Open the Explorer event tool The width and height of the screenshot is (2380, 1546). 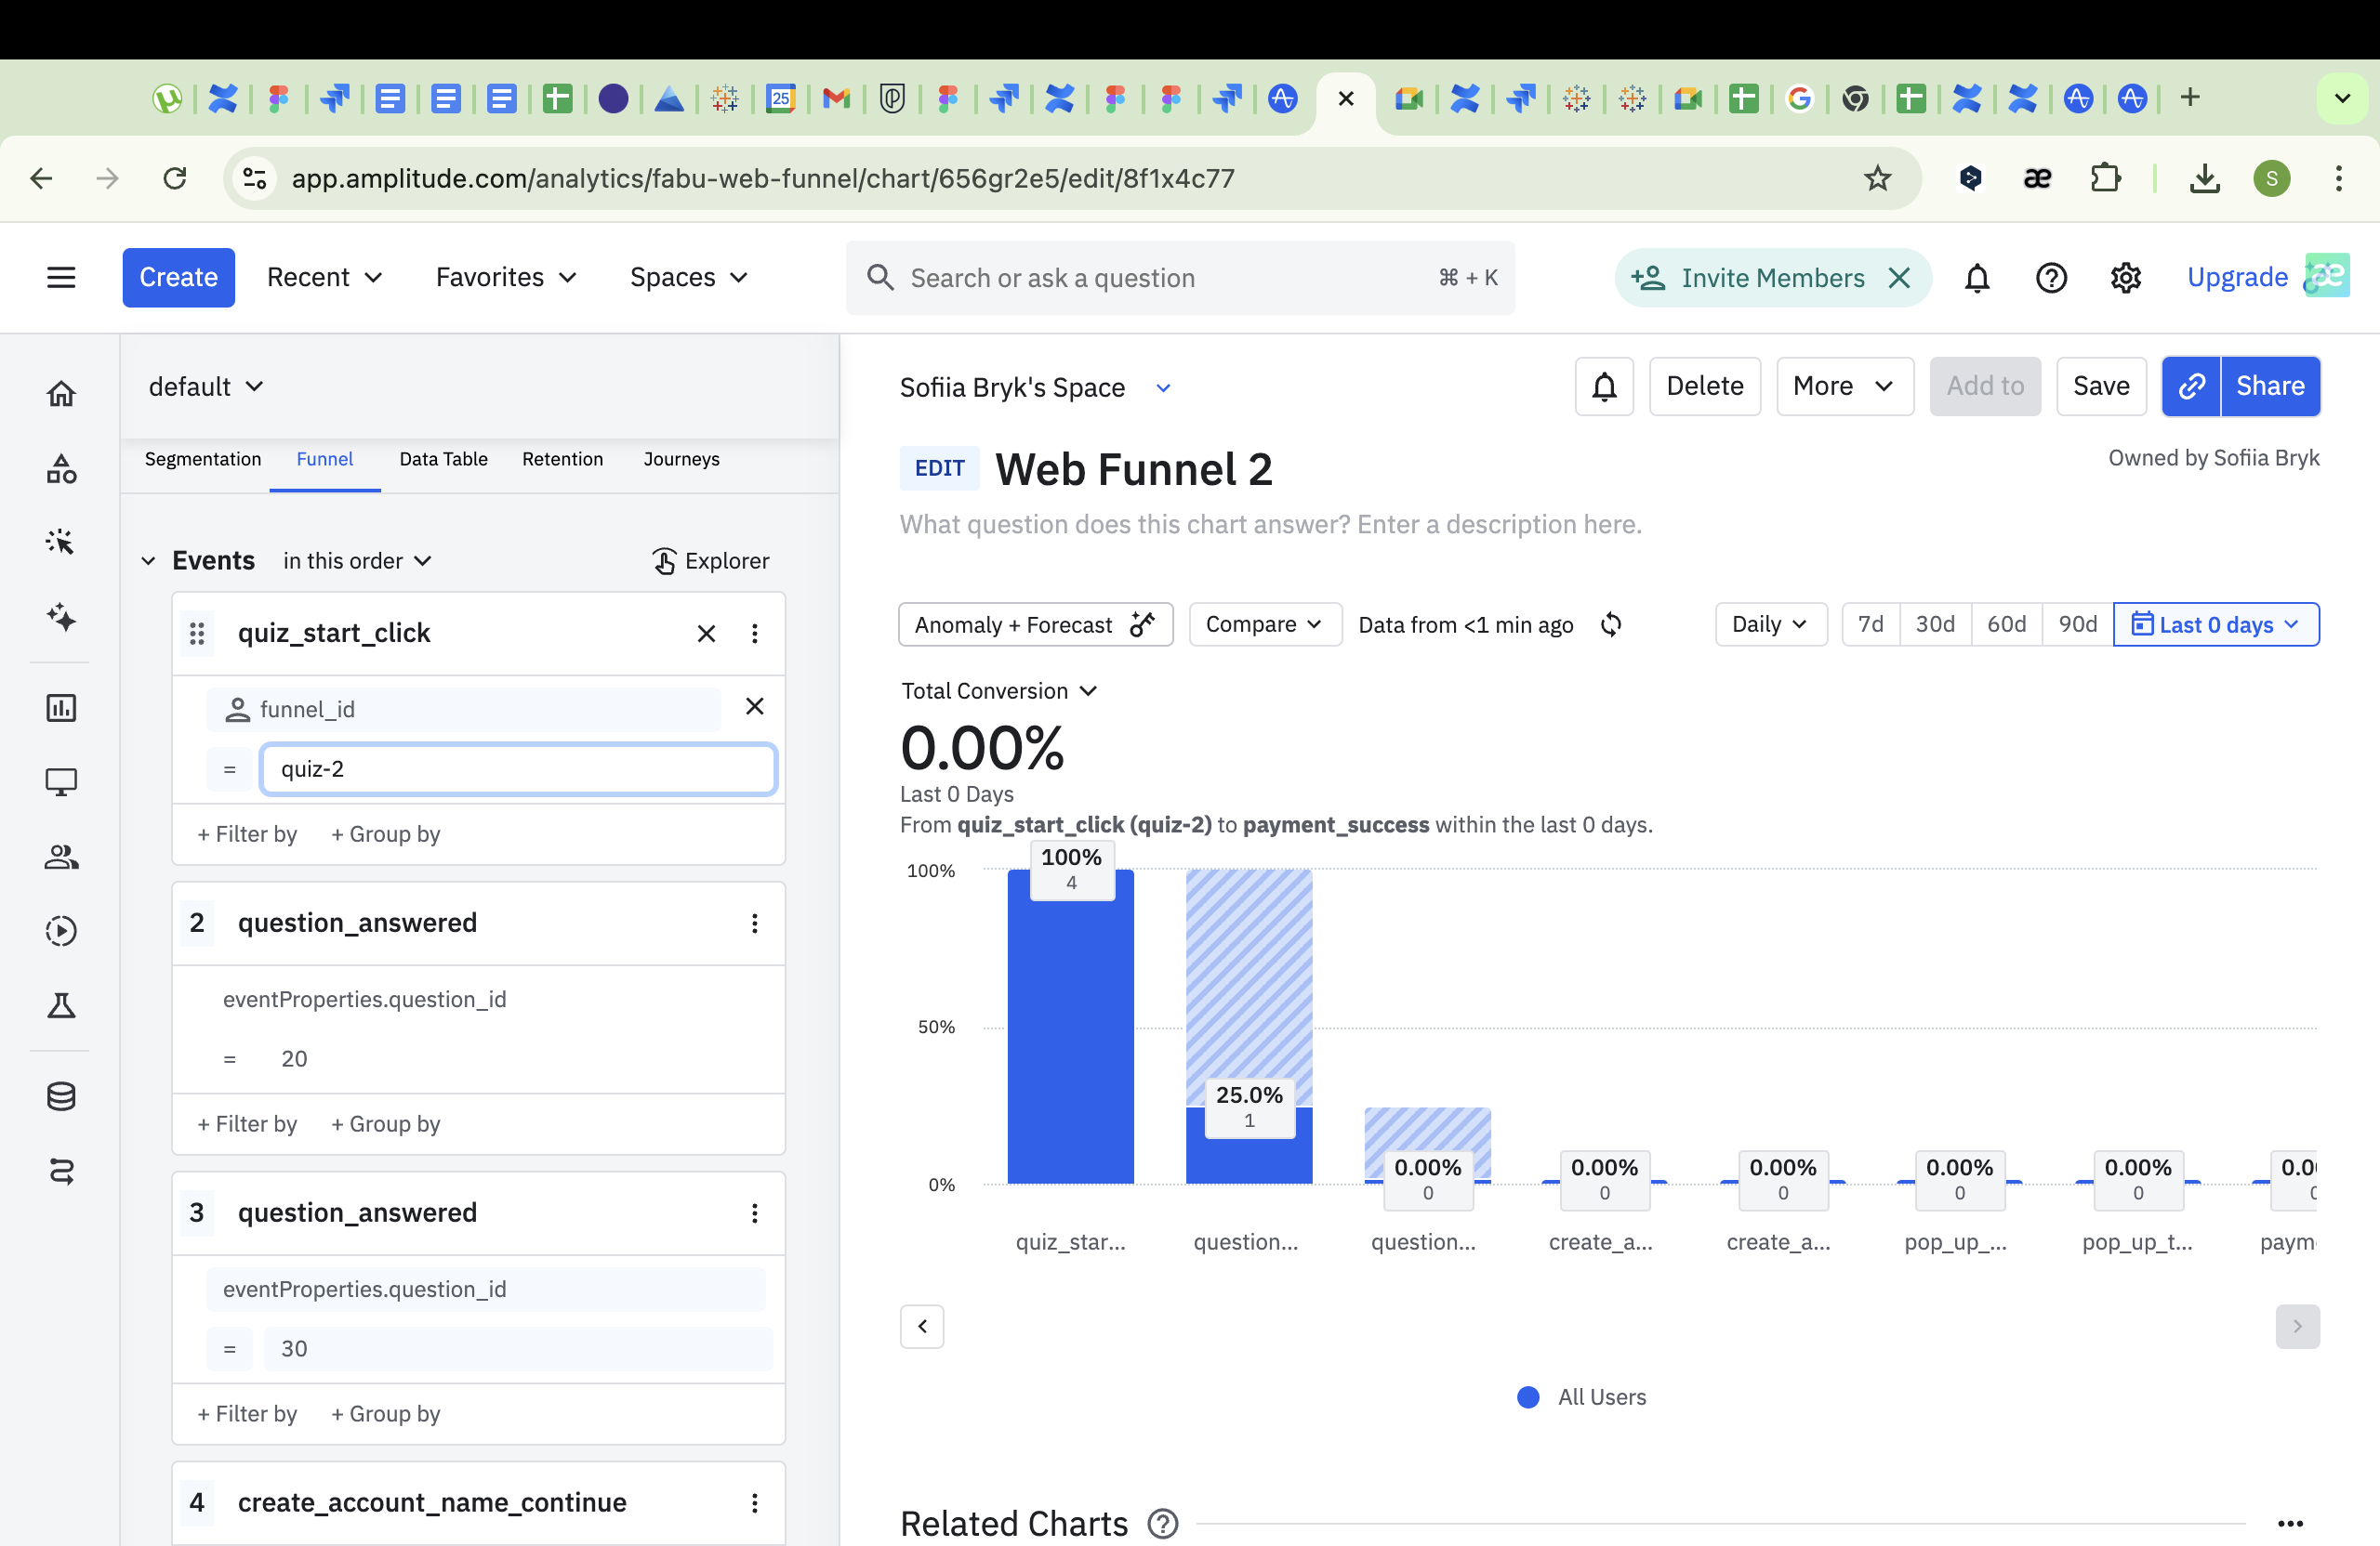[710, 560]
